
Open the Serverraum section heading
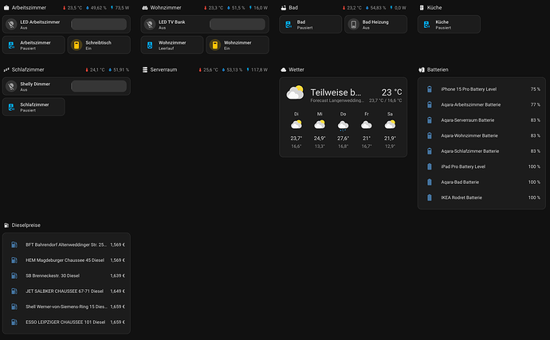pyautogui.click(x=163, y=70)
